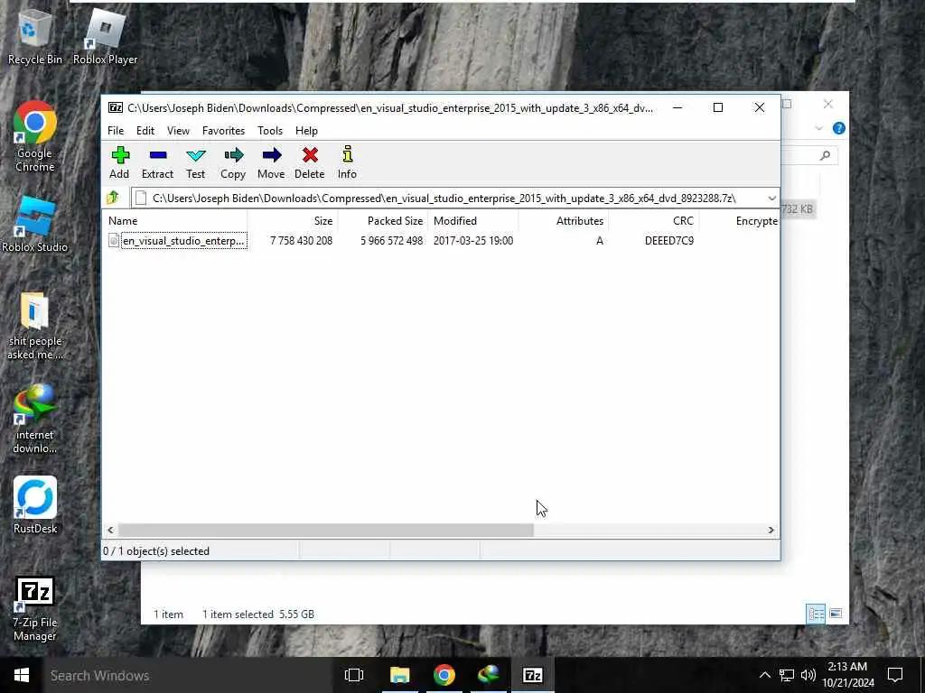The height and width of the screenshot is (693, 925).
Task: Show hidden system tray icons
Action: coord(764,675)
